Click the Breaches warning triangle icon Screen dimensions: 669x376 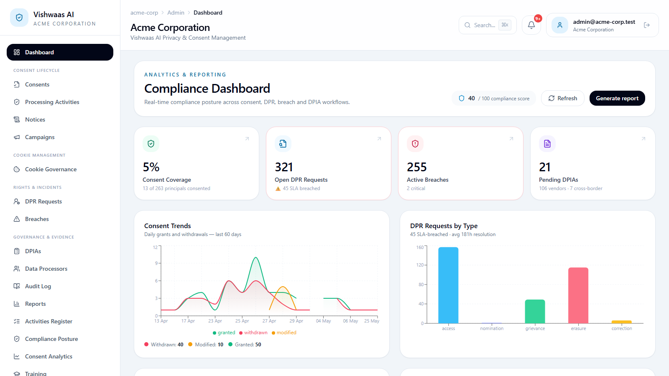tap(17, 219)
